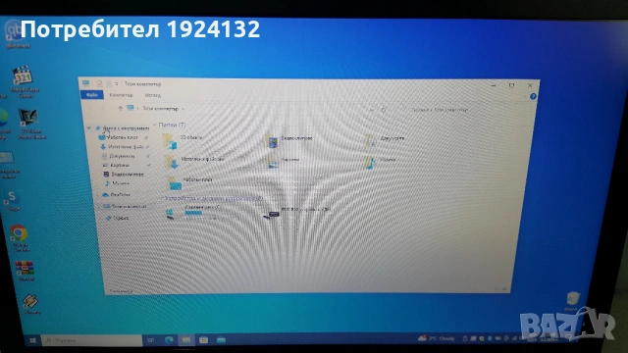The width and height of the screenshot is (628, 353).
Task: Select the Работен плот folder in content pane
Action: click(x=189, y=182)
